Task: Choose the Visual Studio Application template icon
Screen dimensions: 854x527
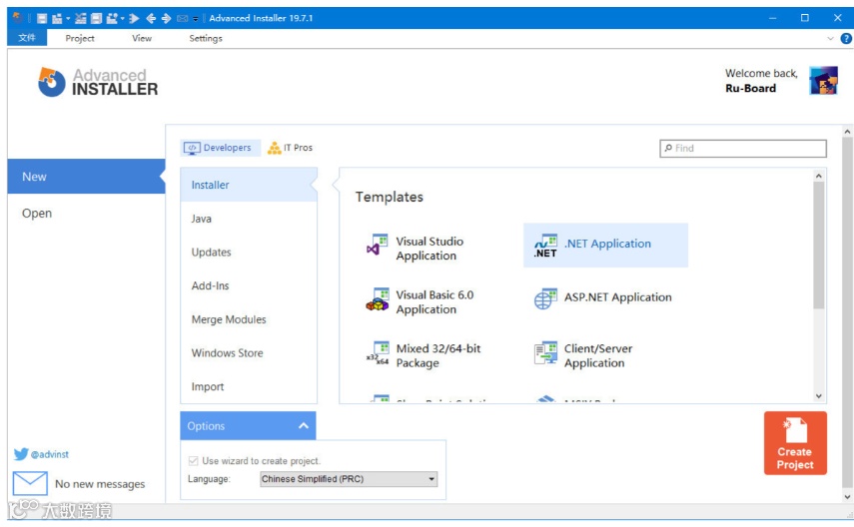Action: pos(378,245)
